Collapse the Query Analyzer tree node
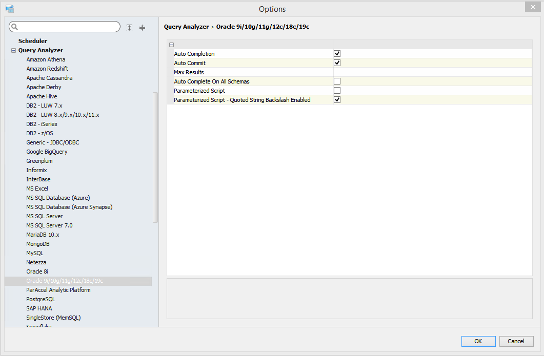 (13, 51)
